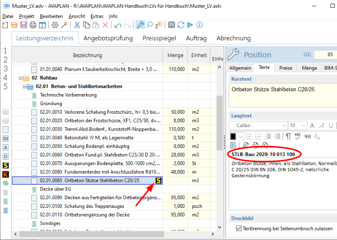Switch to the Preisspiegel tab
Screen dimensions: 337x240
click(159, 38)
